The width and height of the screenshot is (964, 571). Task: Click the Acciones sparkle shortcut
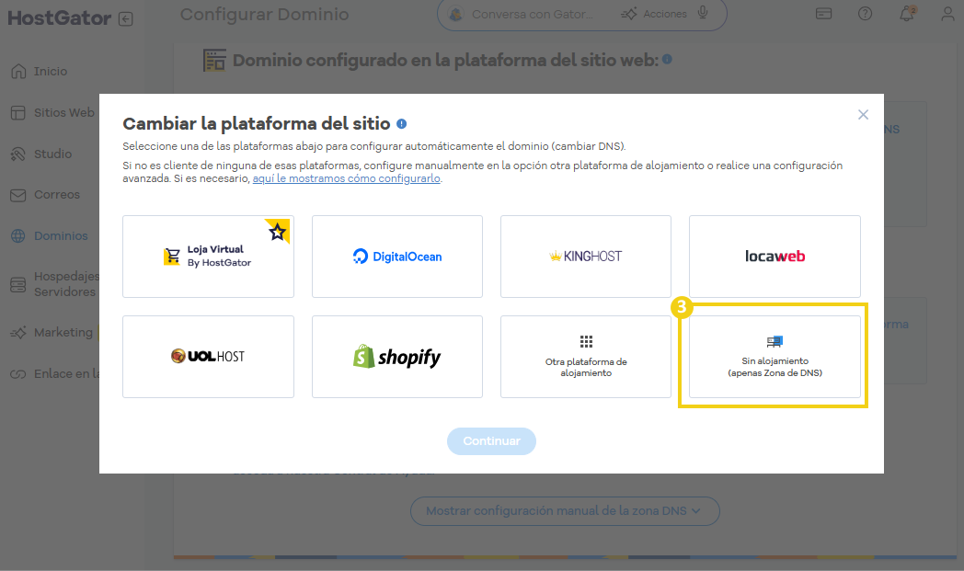click(x=654, y=14)
